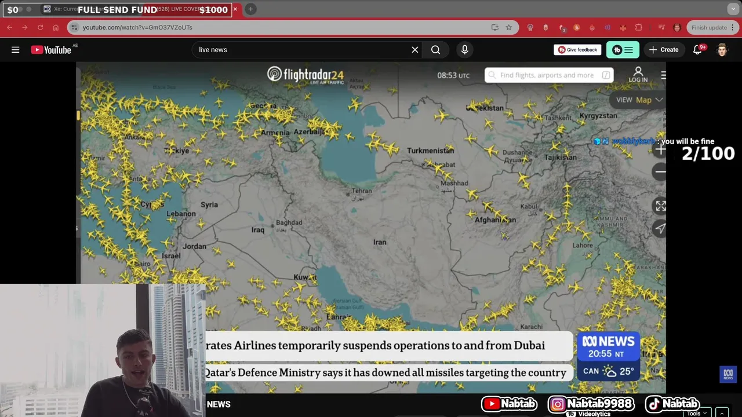Start voice search with the microphone
This screenshot has width=742, height=417.
tap(464, 50)
